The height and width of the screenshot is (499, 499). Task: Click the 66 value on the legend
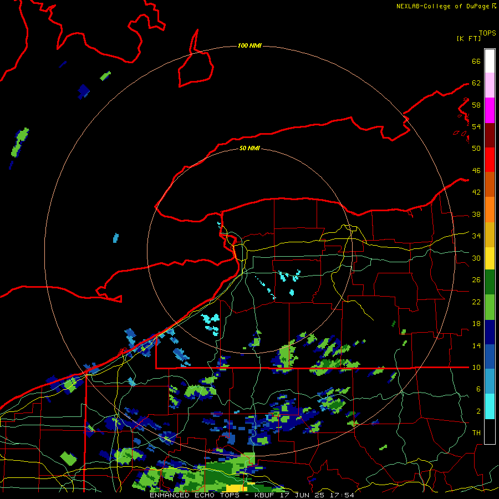pyautogui.click(x=476, y=61)
